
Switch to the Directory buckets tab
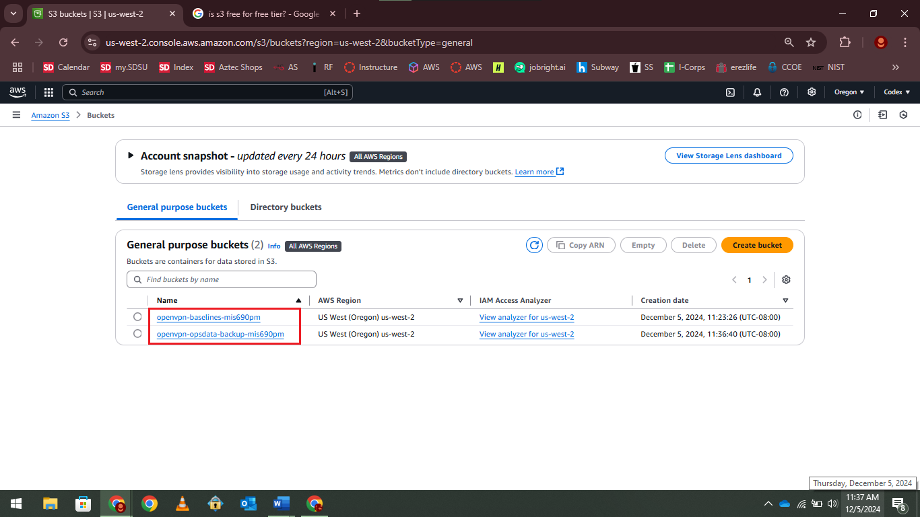coord(286,207)
